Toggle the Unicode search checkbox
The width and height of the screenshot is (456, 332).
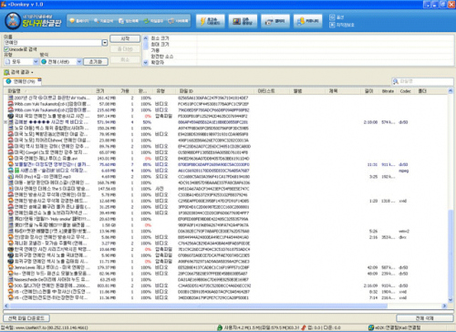click(6, 49)
